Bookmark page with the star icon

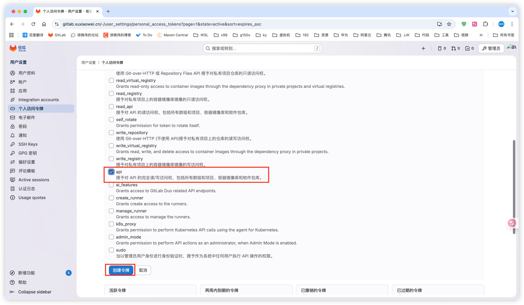click(x=449, y=24)
